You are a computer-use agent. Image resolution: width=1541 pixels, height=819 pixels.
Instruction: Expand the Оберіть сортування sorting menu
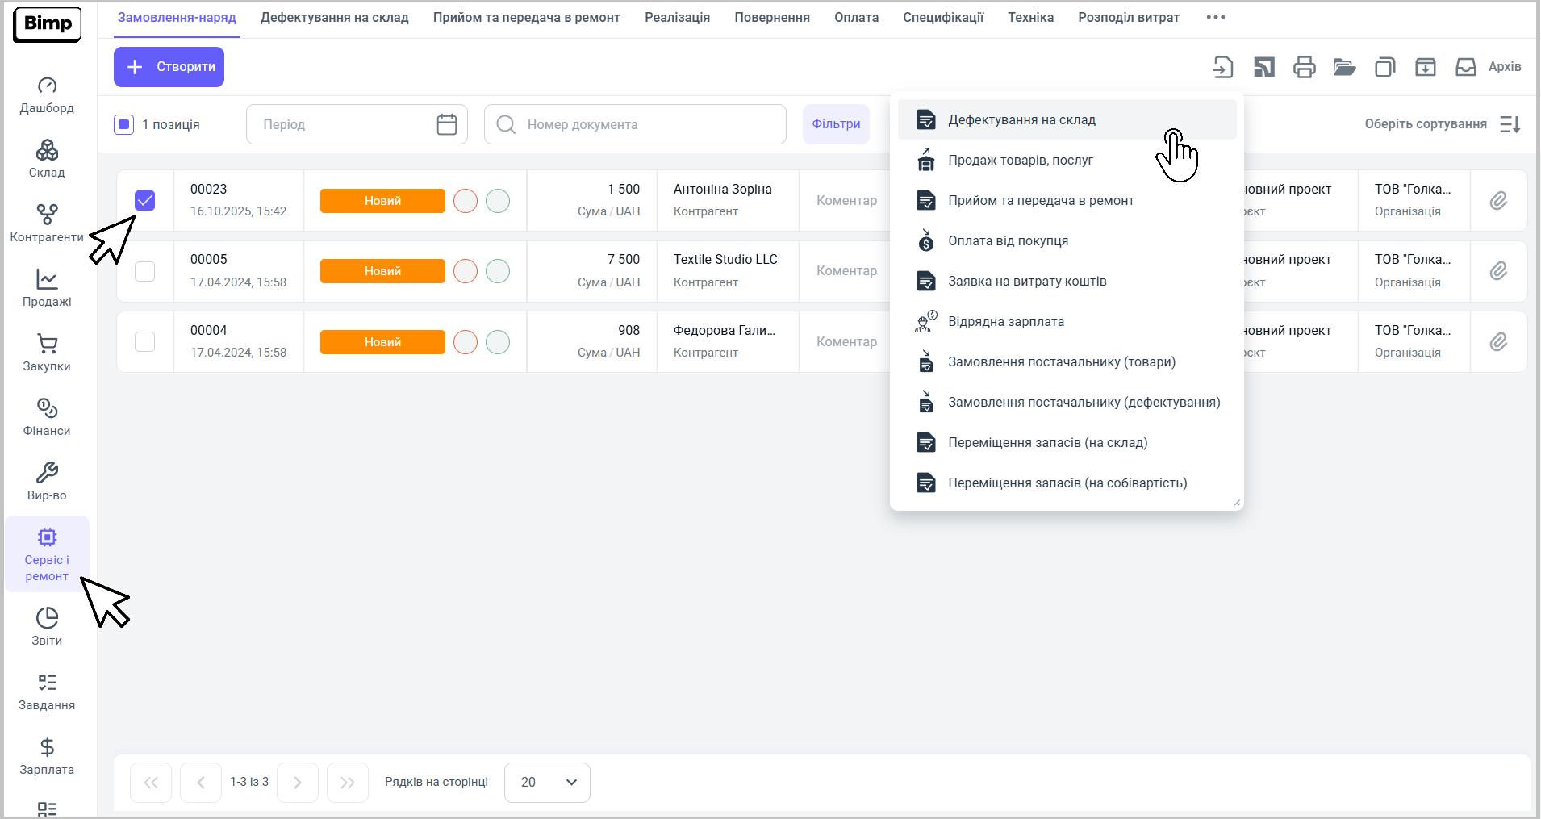pyautogui.click(x=1441, y=124)
